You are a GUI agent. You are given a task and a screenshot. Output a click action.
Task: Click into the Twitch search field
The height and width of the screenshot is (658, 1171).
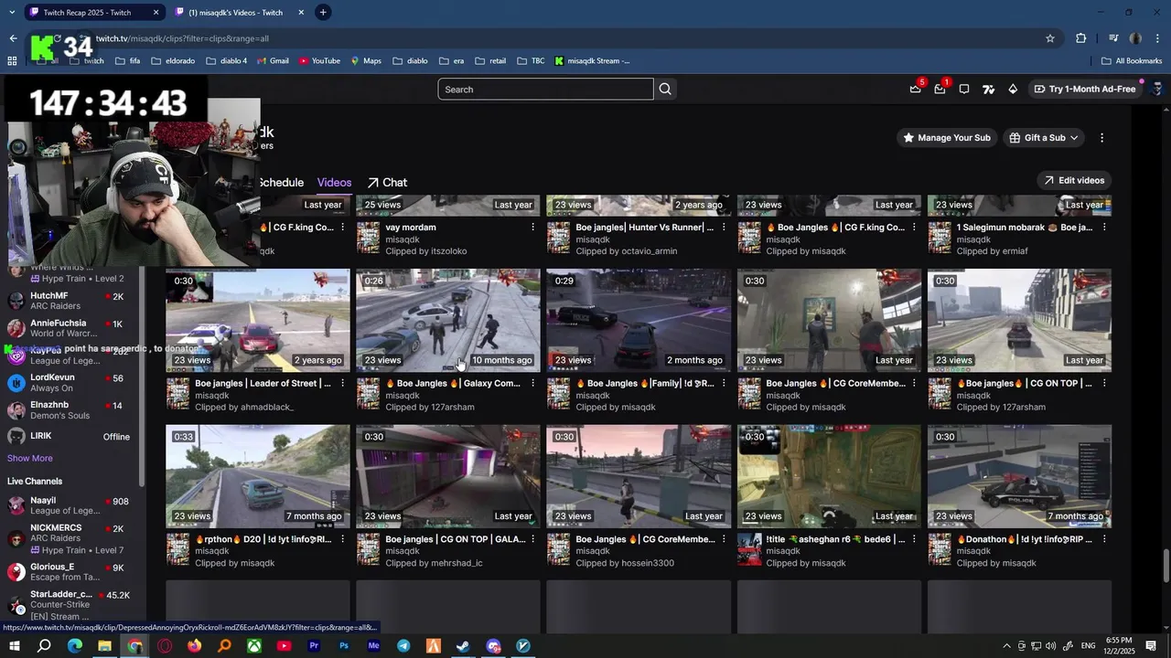click(x=545, y=89)
